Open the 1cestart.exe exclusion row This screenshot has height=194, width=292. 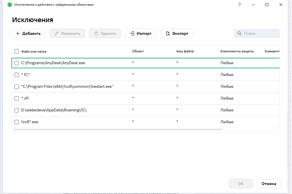point(67,86)
